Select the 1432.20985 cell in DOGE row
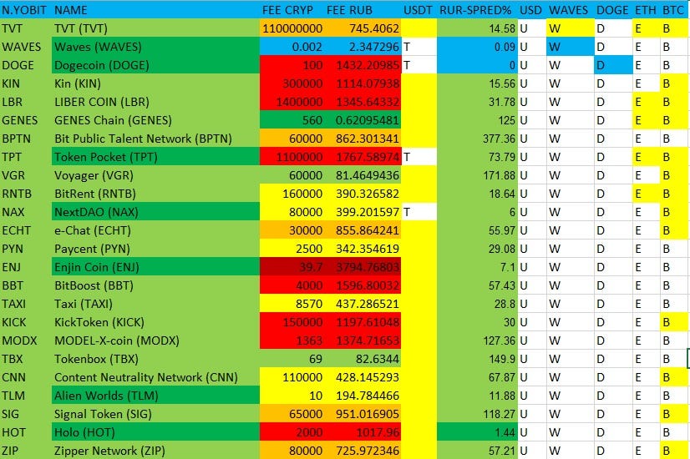This screenshot has width=690, height=459. (363, 65)
